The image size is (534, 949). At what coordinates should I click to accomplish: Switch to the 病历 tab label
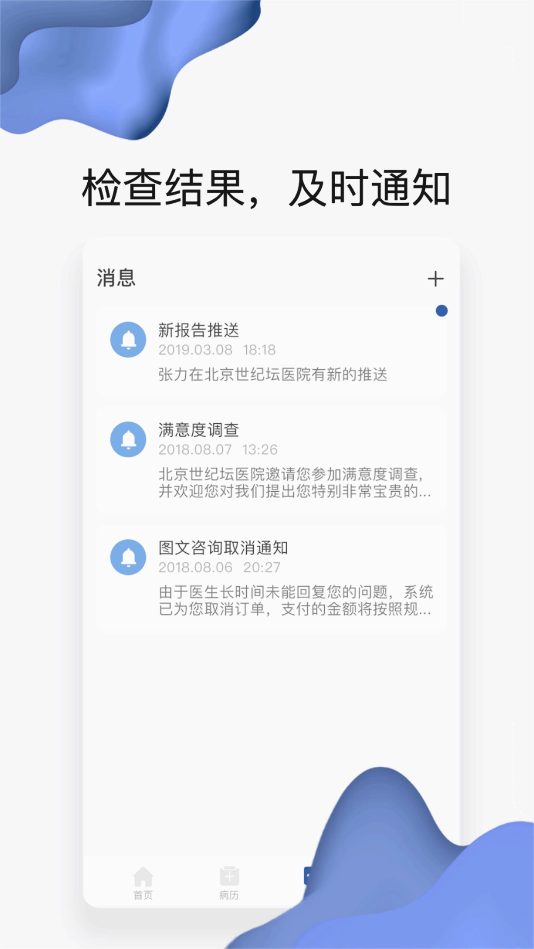(x=229, y=895)
